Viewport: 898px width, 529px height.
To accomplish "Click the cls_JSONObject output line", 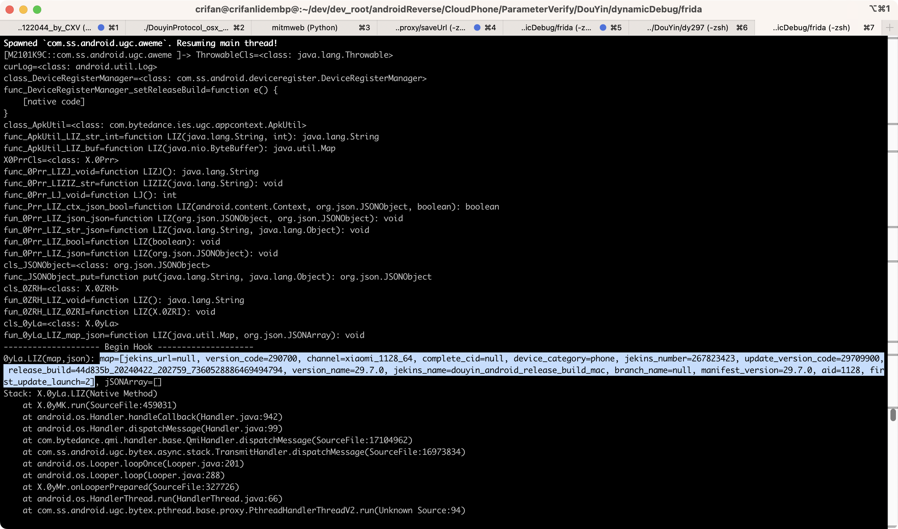I will (x=107, y=265).
